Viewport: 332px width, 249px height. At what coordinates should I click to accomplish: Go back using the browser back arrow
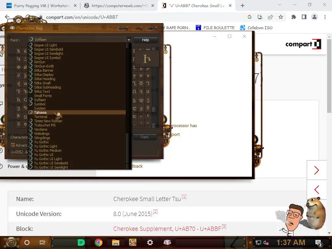coord(7,17)
